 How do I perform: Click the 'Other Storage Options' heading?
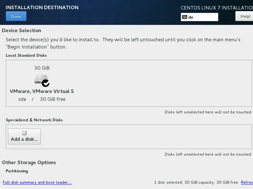[29, 163]
